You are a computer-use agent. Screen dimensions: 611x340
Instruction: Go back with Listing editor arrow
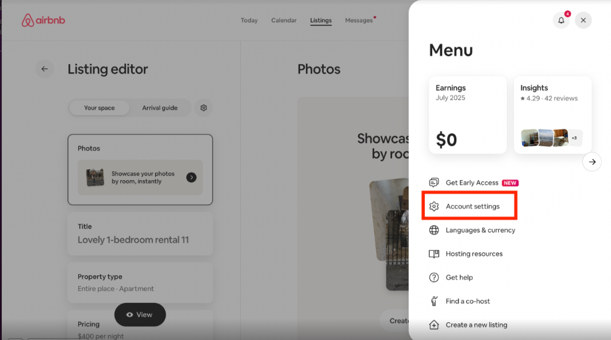tap(44, 69)
